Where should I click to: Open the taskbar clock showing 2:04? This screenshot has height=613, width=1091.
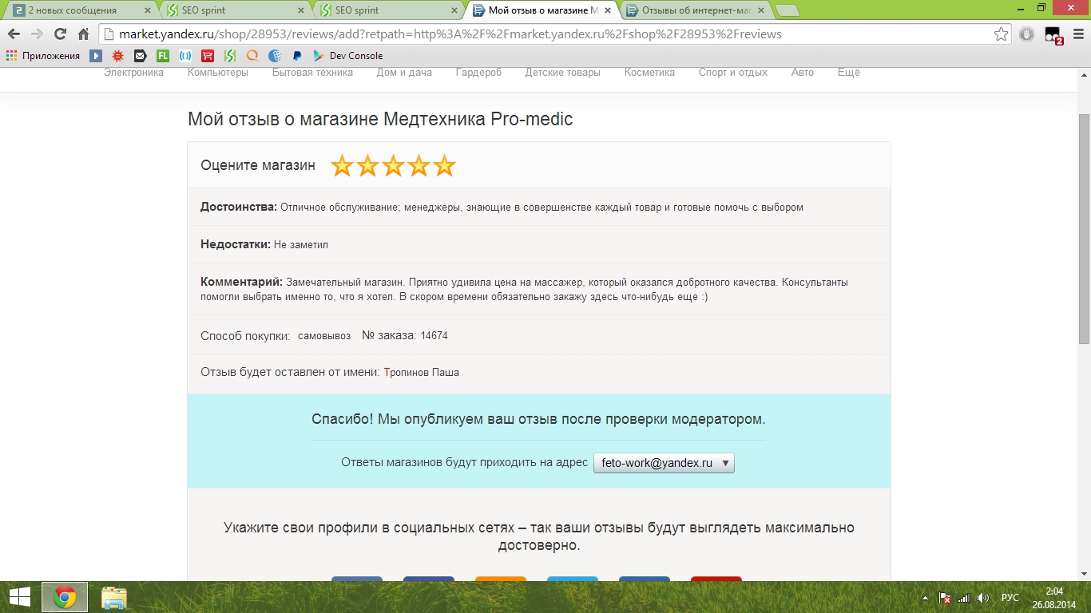[1053, 598]
